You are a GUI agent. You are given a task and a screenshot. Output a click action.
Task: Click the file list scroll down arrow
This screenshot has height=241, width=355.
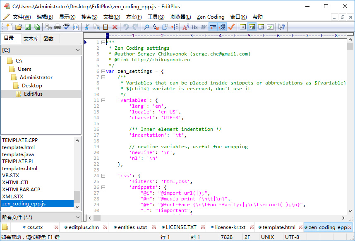pyautogui.click(x=77, y=207)
